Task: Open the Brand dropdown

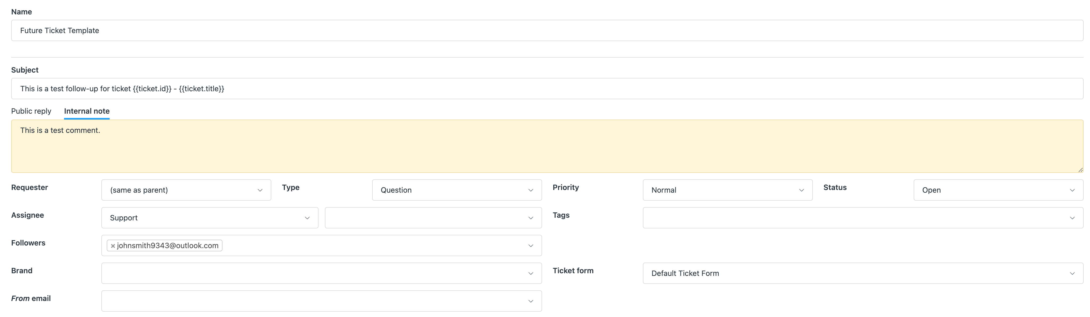Action: click(x=321, y=274)
